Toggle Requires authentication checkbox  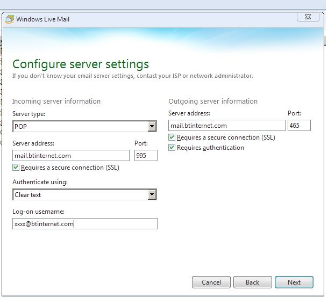point(172,148)
